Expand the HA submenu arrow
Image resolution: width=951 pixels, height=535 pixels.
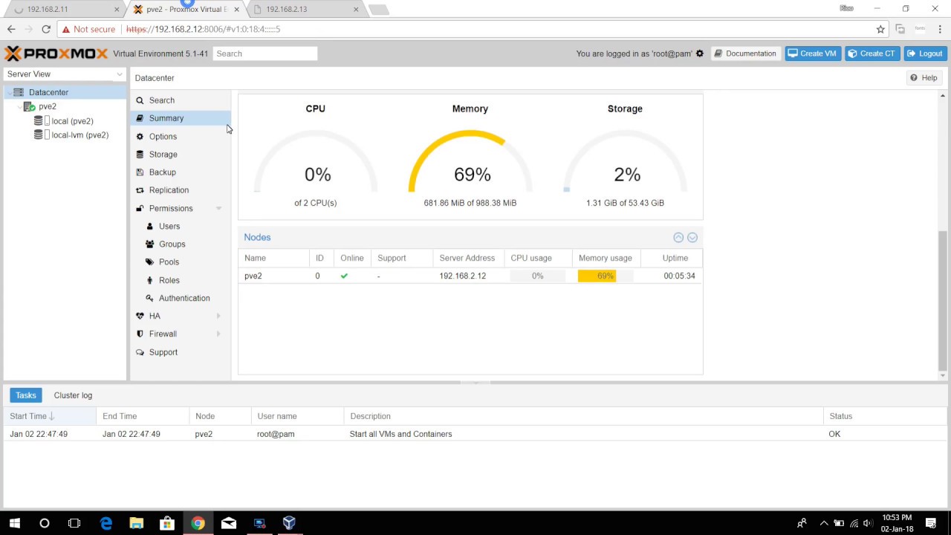pyautogui.click(x=218, y=316)
